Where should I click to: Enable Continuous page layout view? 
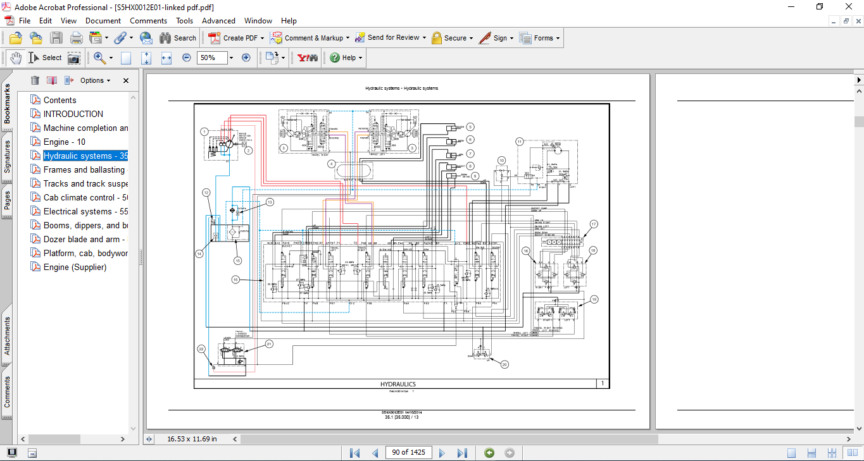[810, 453]
